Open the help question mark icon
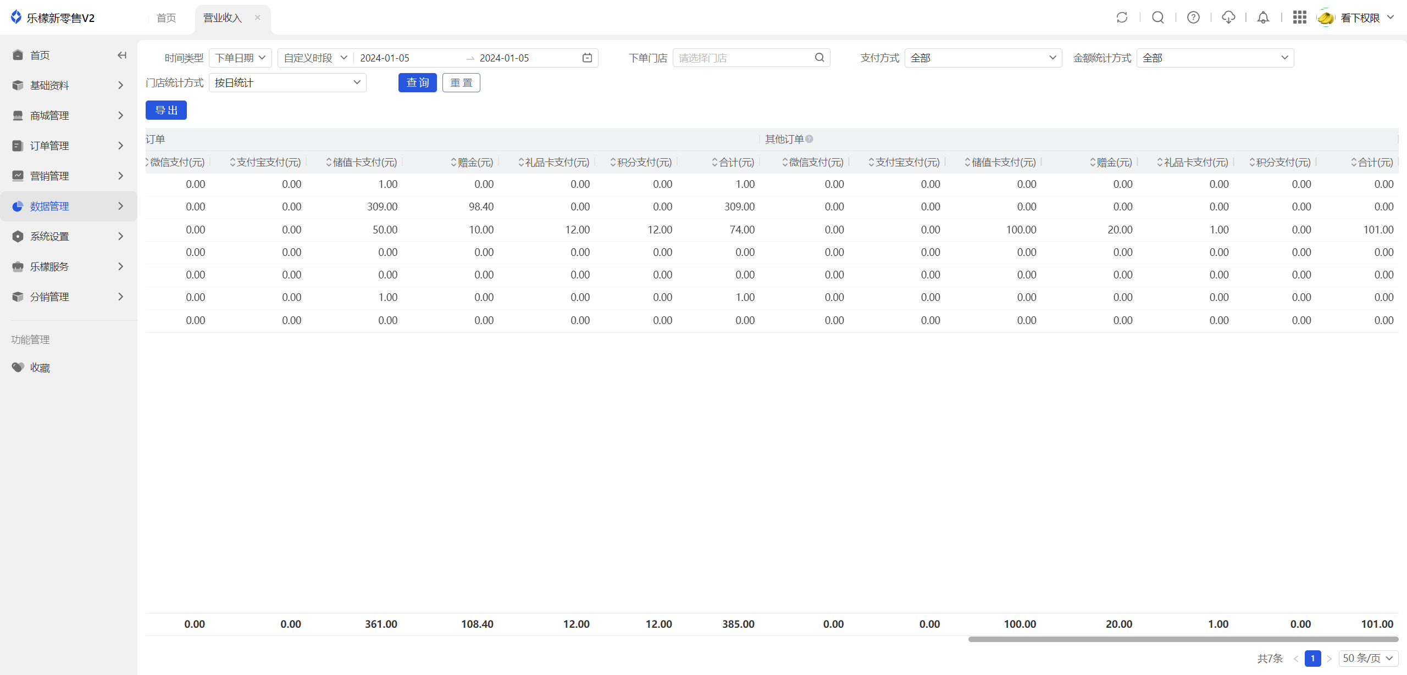The width and height of the screenshot is (1407, 675). 1193,18
